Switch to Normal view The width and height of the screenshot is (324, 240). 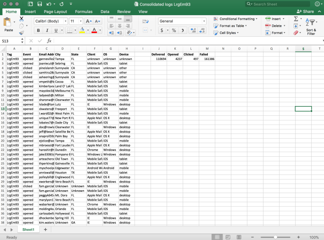point(217,237)
